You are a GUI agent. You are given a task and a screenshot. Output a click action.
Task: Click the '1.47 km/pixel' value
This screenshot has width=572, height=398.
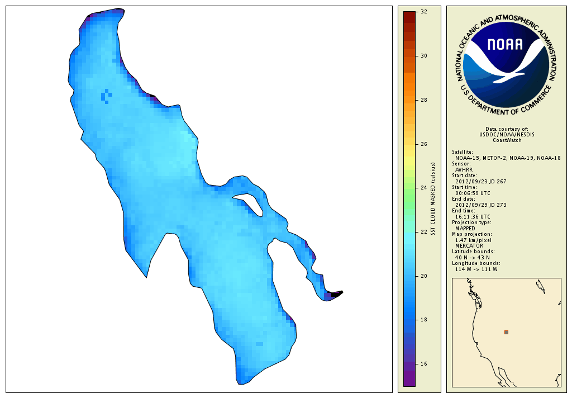473,240
